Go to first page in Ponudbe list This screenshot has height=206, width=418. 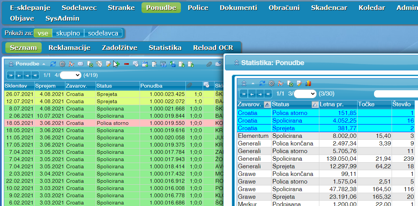coord(11,75)
